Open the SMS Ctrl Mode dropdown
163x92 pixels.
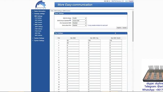click(79, 18)
